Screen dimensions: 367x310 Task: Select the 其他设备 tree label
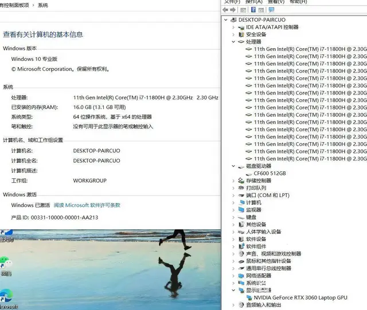[x=256, y=225]
